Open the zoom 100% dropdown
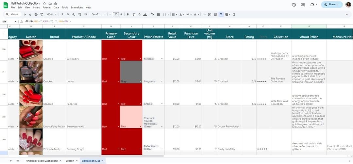 click(x=51, y=14)
